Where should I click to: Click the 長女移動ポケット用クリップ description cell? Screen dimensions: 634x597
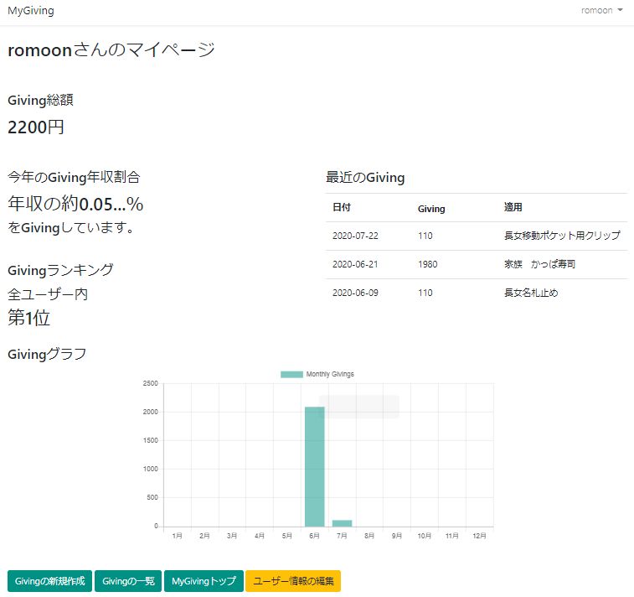[x=563, y=236]
